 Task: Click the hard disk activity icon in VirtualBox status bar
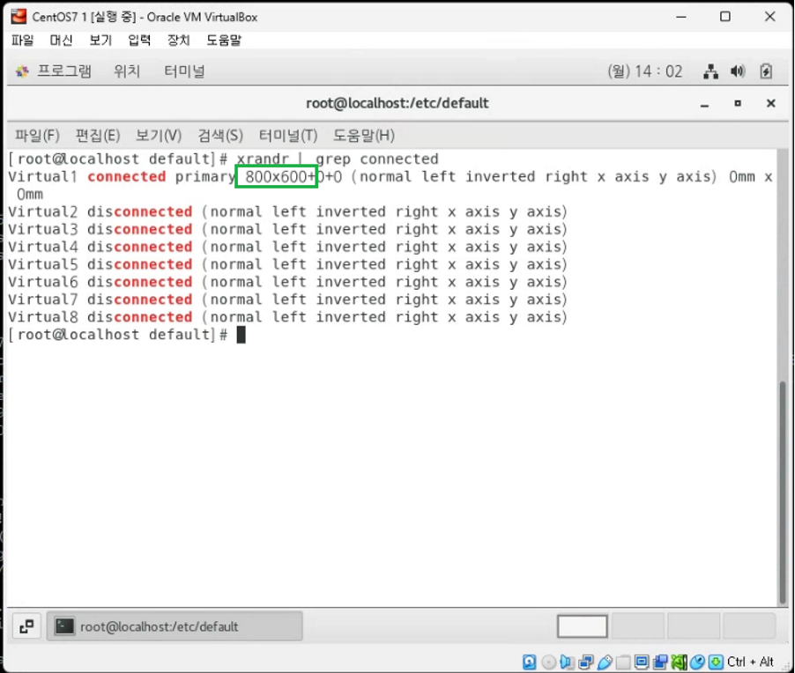pos(530,662)
